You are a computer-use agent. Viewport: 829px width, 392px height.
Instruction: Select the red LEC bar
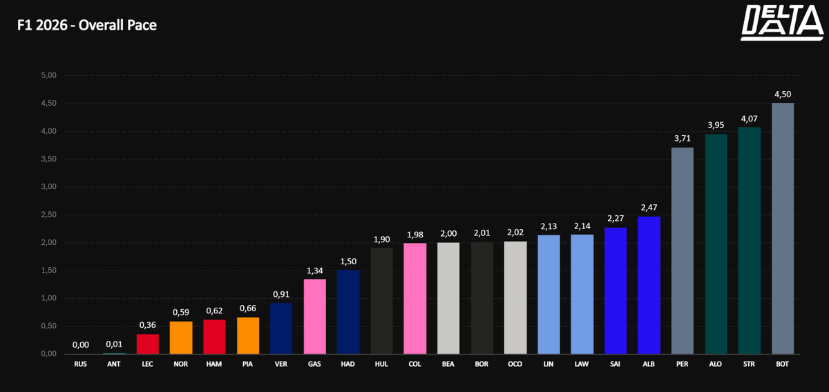(148, 344)
